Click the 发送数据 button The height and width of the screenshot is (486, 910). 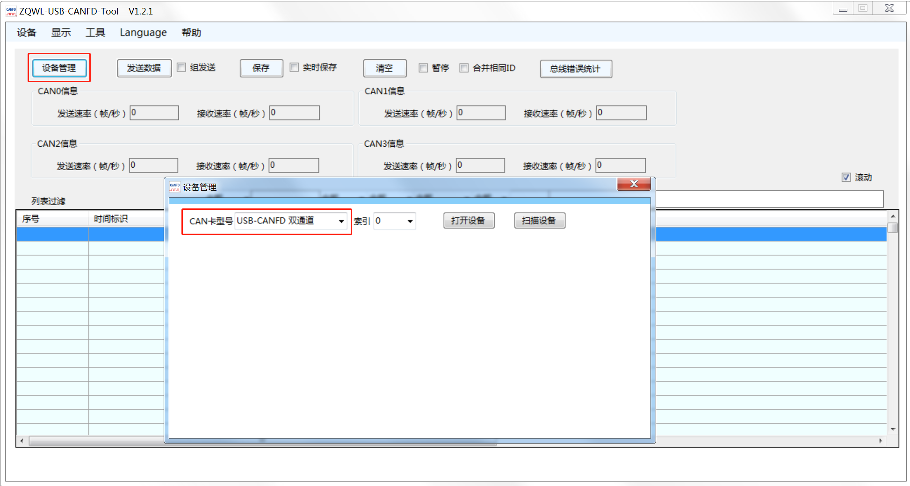click(144, 68)
